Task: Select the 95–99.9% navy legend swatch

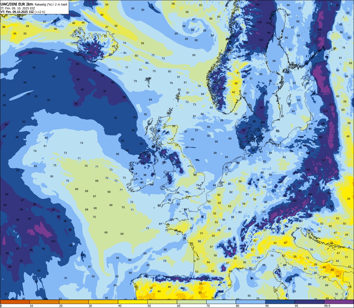Action: point(309,302)
